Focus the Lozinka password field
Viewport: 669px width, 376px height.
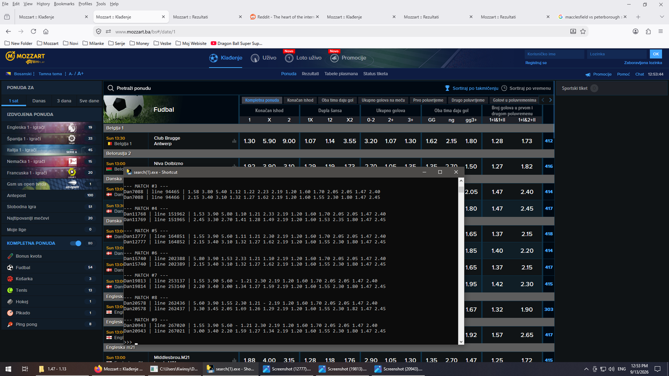(617, 54)
